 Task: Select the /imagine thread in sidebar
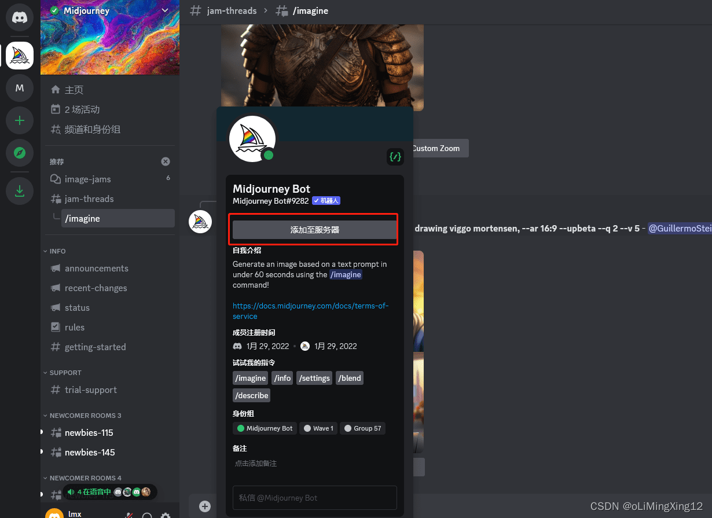[118, 218]
